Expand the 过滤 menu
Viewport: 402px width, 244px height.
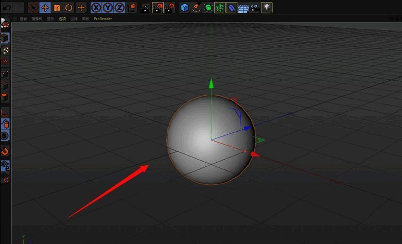click(x=74, y=19)
